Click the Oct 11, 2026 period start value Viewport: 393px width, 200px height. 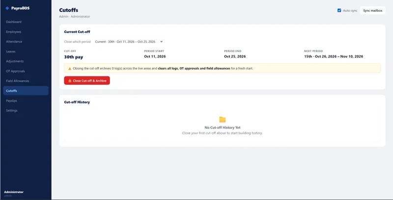155,56
